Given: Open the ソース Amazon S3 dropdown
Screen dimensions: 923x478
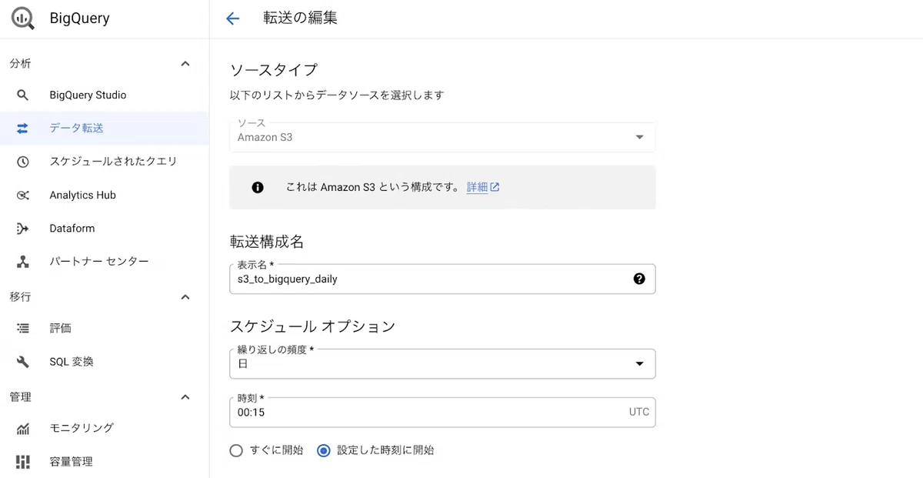Looking at the screenshot, I should point(442,137).
